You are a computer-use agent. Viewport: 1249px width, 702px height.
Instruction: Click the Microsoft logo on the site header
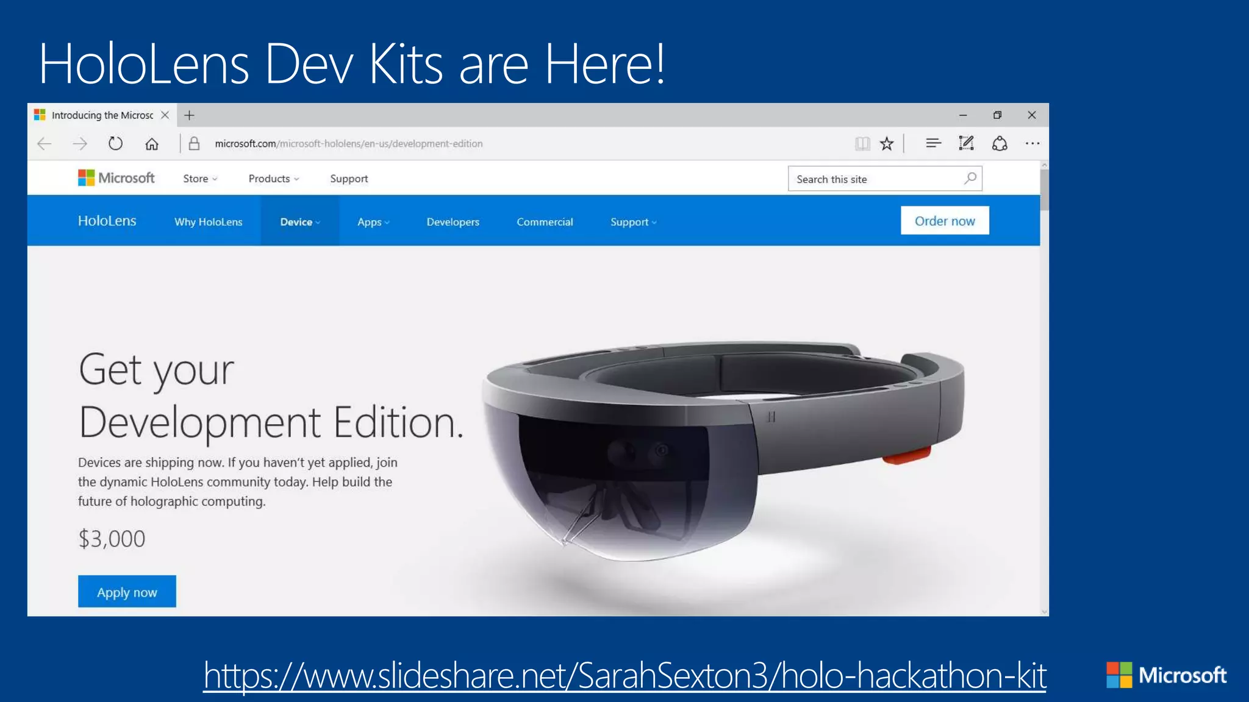(x=116, y=178)
